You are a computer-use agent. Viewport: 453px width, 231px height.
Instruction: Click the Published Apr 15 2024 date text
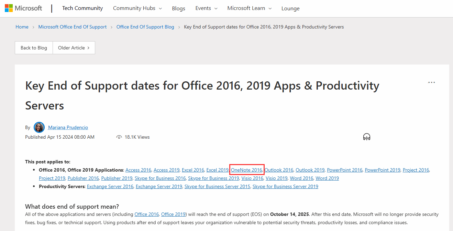click(x=60, y=137)
